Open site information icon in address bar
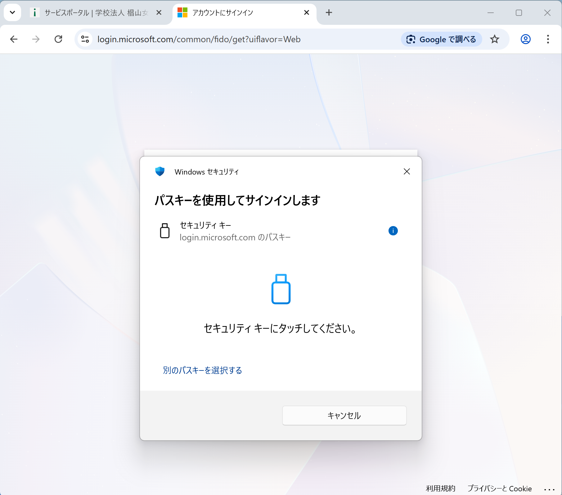 (x=85, y=39)
